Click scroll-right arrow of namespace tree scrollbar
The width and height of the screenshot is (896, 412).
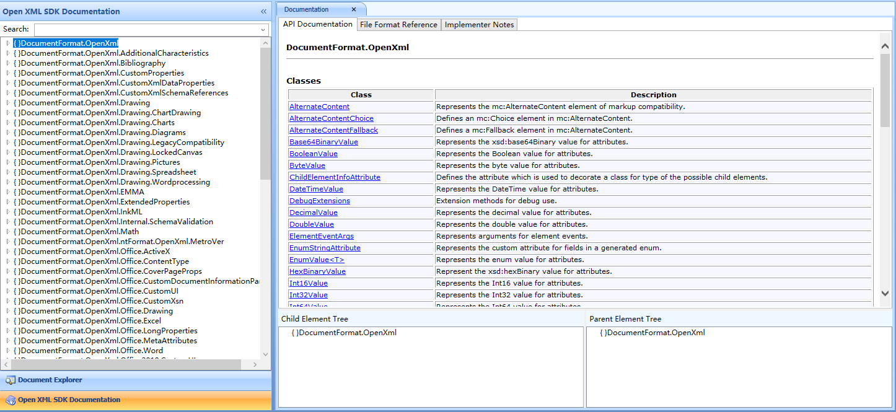pyautogui.click(x=258, y=365)
